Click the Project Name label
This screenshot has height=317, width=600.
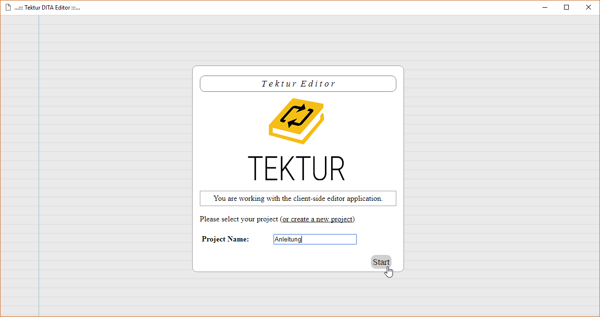225,239
